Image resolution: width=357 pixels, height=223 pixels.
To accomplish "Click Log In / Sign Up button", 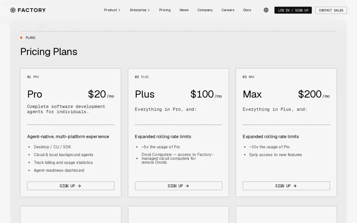I will [293, 10].
